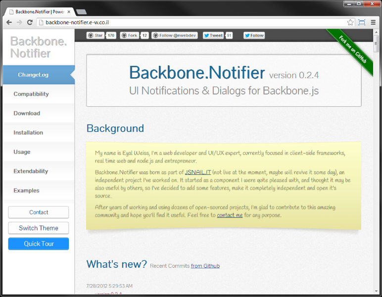Click the scrollbar down arrow
Screen dimensions: 382x297
[376, 292]
